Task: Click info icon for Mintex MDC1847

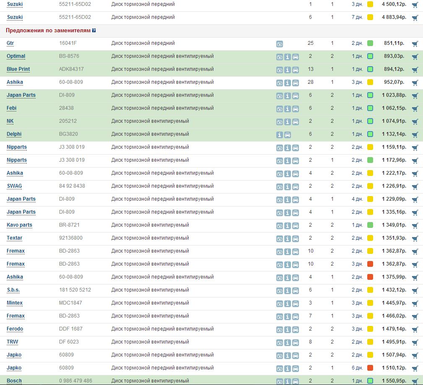Action: [288, 303]
